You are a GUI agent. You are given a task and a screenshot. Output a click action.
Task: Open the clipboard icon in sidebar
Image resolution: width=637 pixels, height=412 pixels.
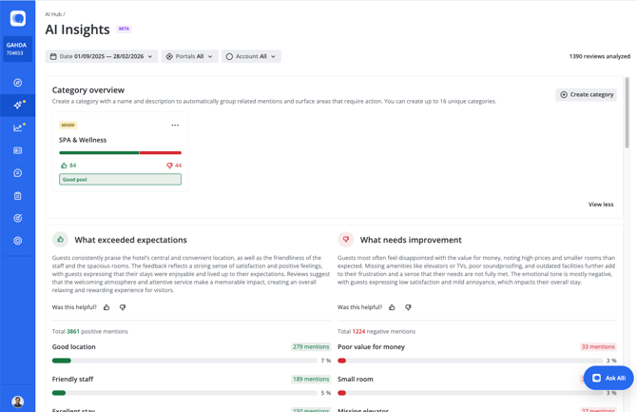point(17,196)
